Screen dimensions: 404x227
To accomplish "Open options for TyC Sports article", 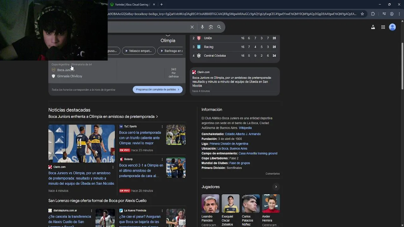I will tap(162, 126).
